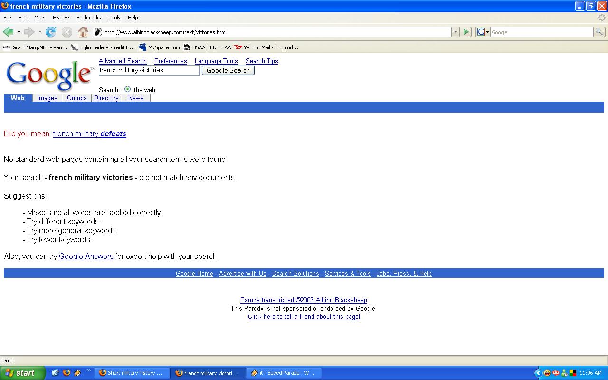Click the tell a friend link
This screenshot has width=608, height=380.
(x=304, y=317)
